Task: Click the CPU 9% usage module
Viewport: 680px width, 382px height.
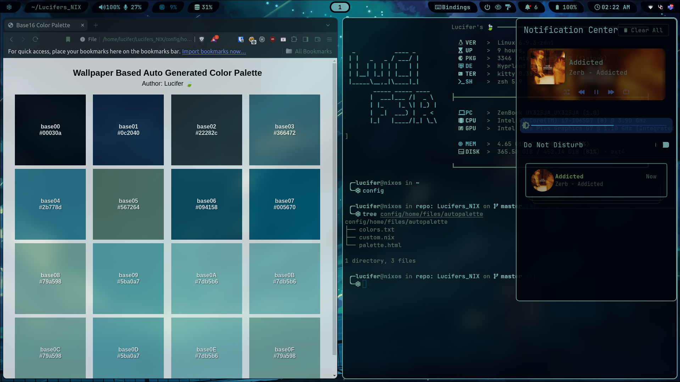Action: coord(168,7)
